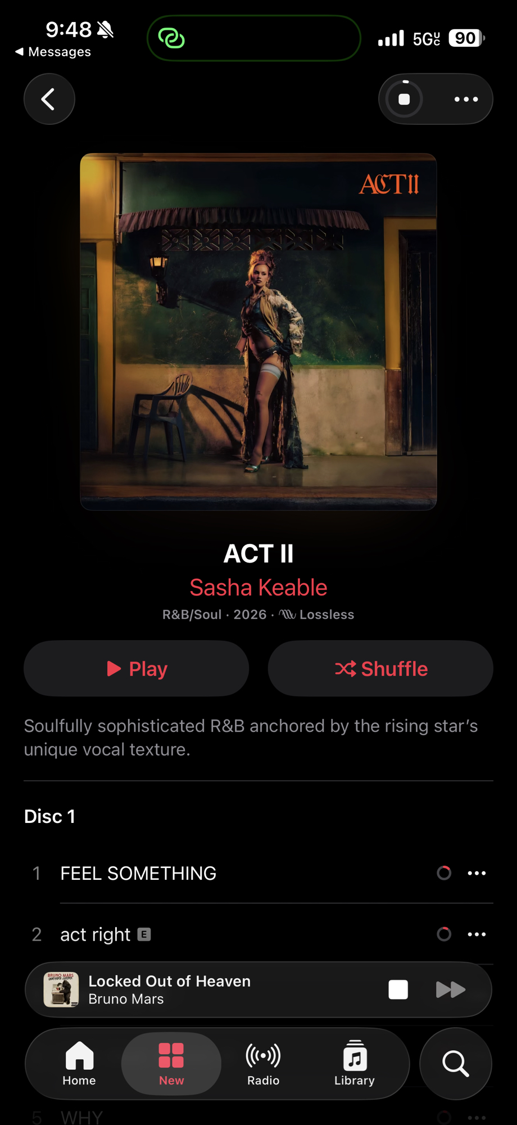This screenshot has width=517, height=1125.
Task: Go back using the chevron button
Action: 49,100
